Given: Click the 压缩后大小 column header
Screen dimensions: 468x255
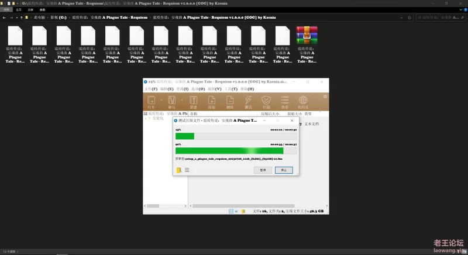Looking at the screenshot, I should pos(270,113).
